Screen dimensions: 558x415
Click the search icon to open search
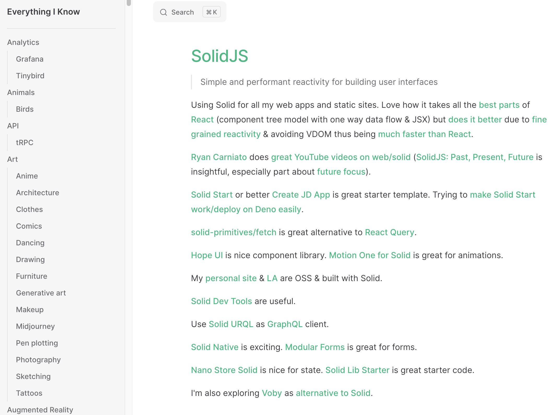[x=164, y=12]
